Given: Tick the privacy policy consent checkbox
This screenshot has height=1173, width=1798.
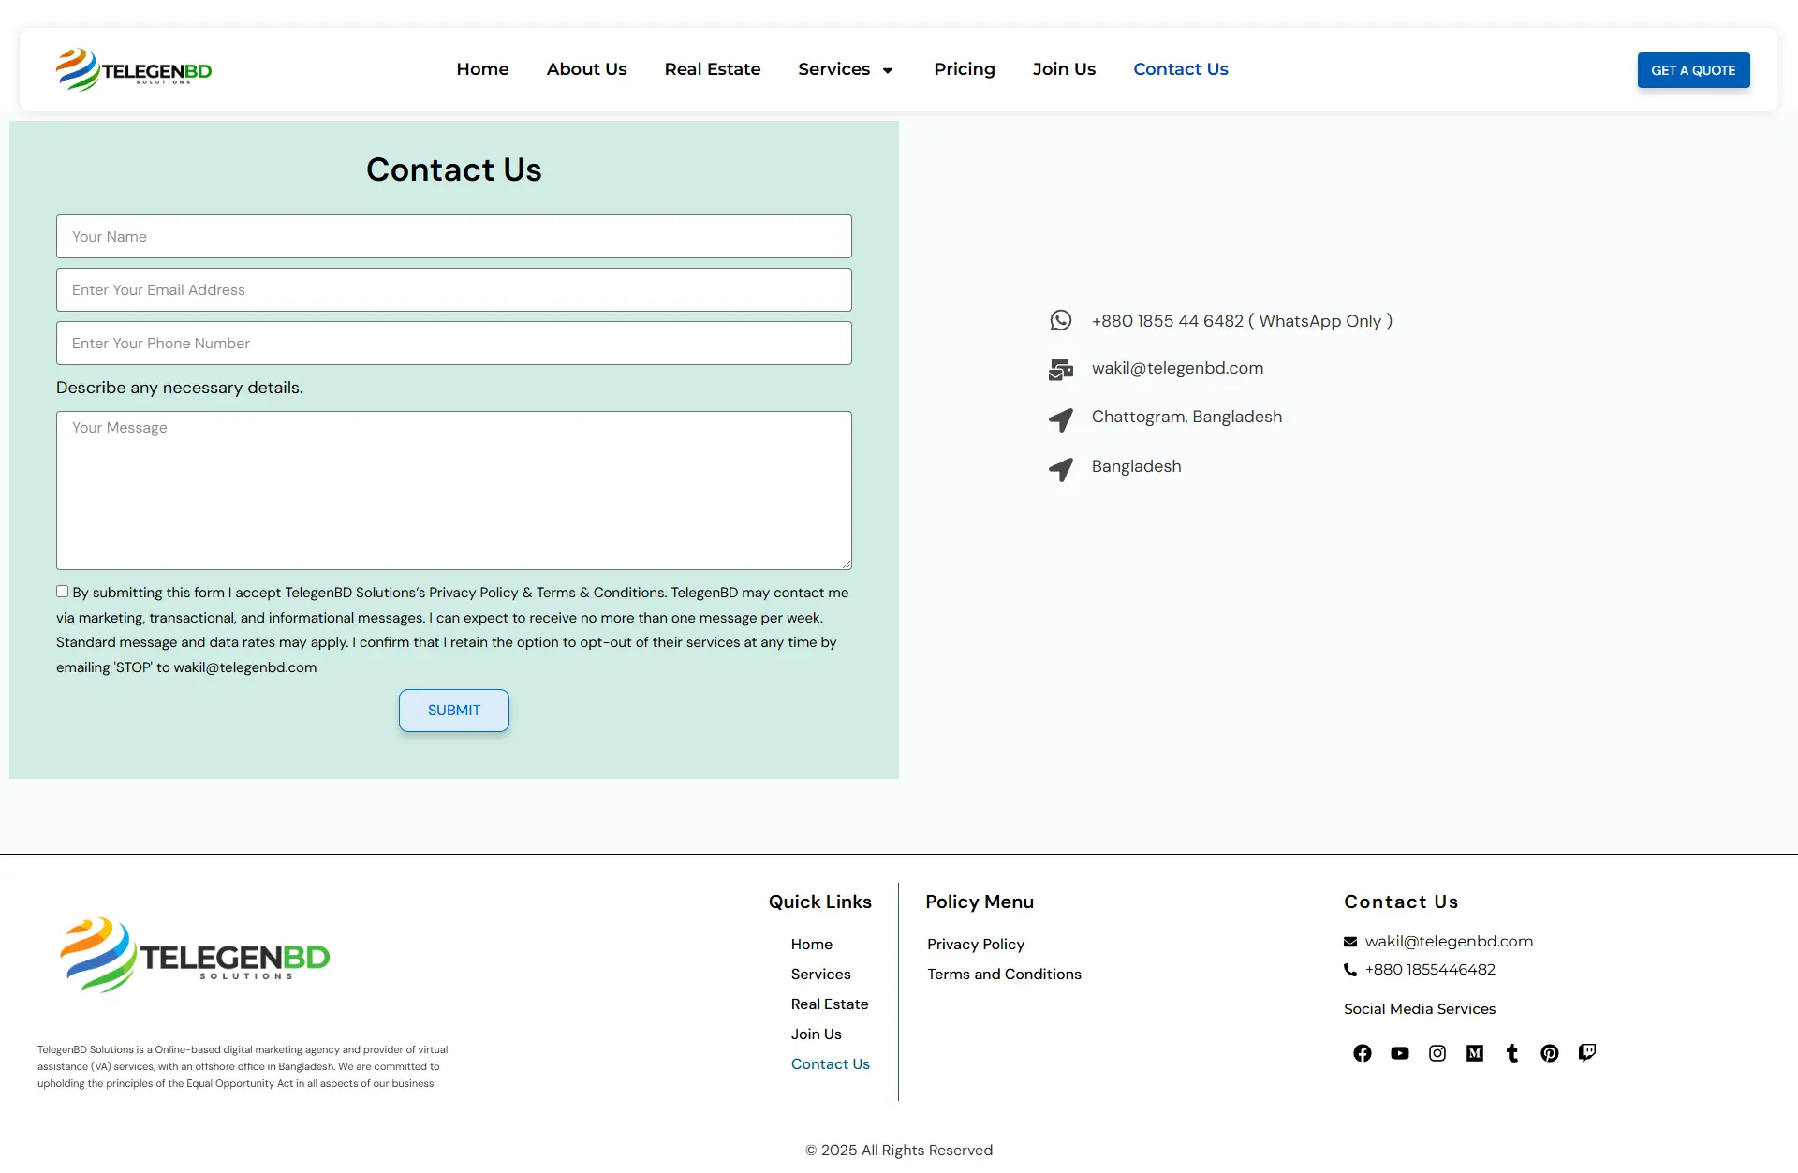Looking at the screenshot, I should pyautogui.click(x=63, y=592).
